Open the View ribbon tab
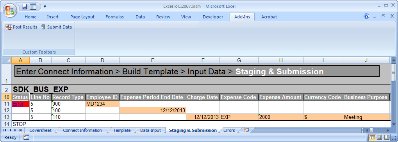398x142 pixels. tap(186, 17)
